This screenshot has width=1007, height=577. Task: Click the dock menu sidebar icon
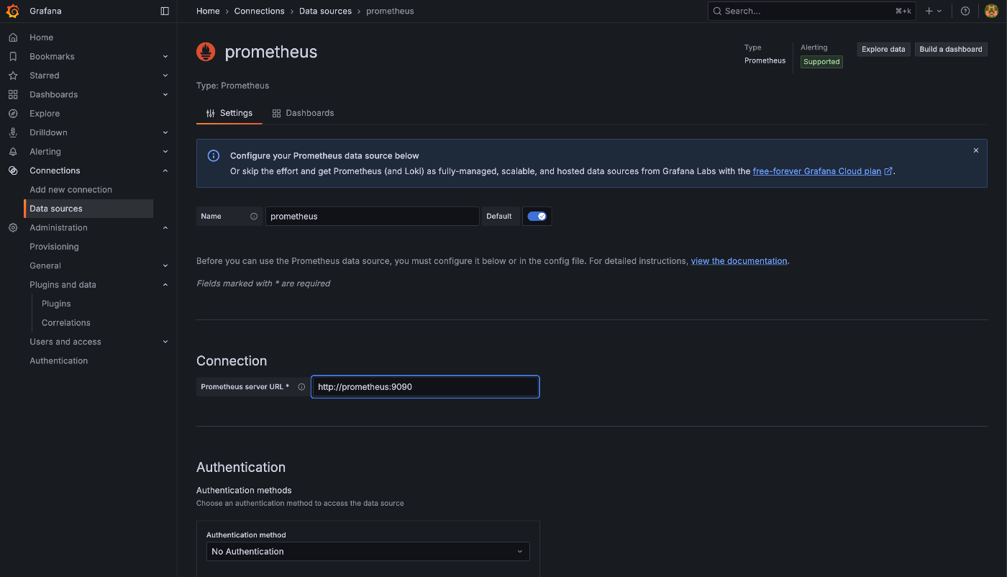(165, 11)
